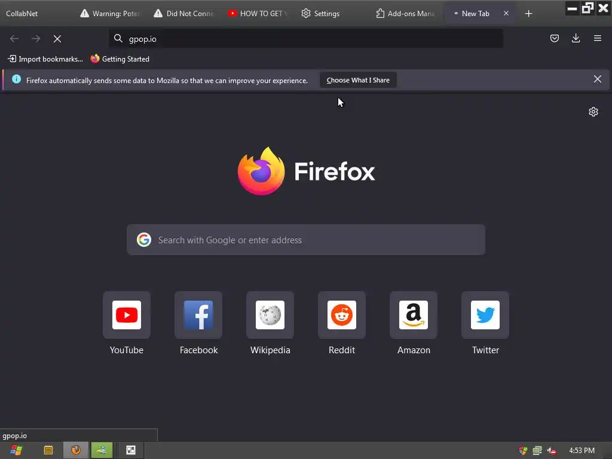Click the YouTube tile label
The image size is (612, 459).
click(127, 350)
